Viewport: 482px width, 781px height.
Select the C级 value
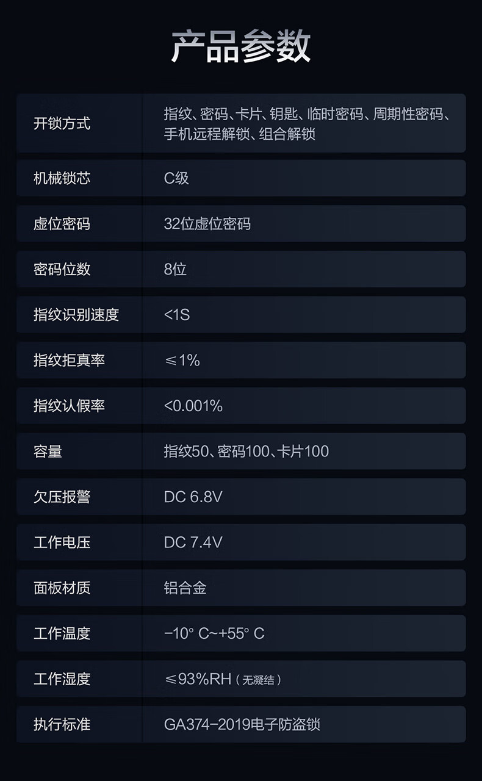tap(176, 178)
